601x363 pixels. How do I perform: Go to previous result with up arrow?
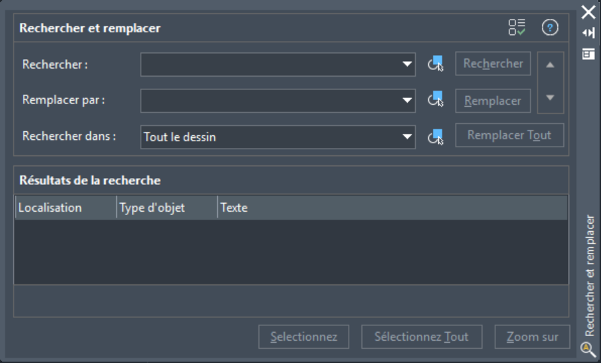pos(550,65)
